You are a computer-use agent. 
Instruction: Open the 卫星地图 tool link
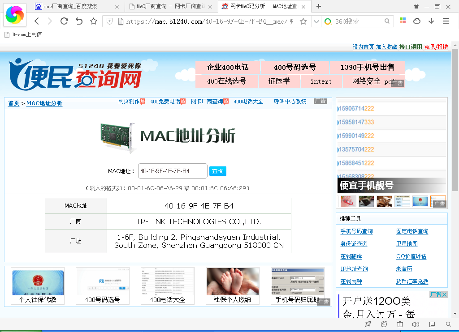[x=407, y=244]
